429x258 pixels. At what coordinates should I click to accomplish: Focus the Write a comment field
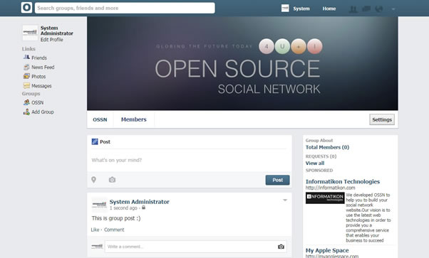196,247
